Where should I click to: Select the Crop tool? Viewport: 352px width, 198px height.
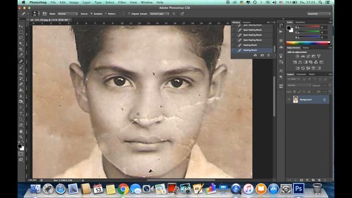point(21,50)
